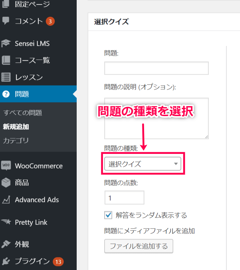Click the 問題の説明 textarea
This screenshot has width=240, height=270.
pos(156,118)
